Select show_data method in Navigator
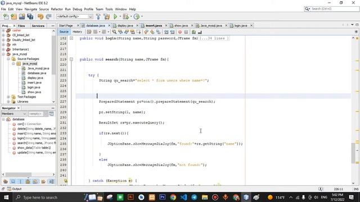Screen dimensions: 360x202 pyautogui.click(x=31, y=148)
